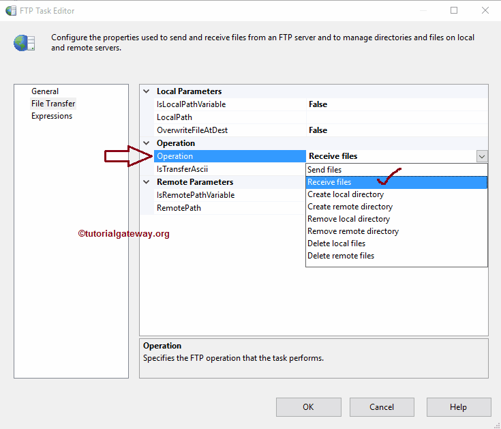Choose Delete local files option
This screenshot has width=501, height=429.
point(396,243)
